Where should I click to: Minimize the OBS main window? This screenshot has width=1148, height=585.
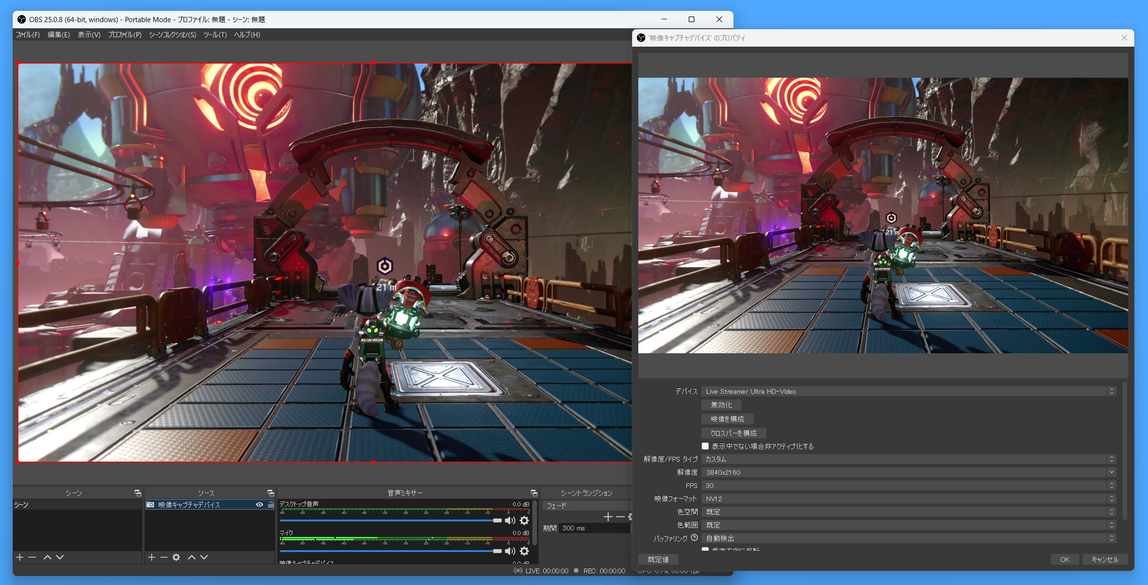(x=664, y=19)
